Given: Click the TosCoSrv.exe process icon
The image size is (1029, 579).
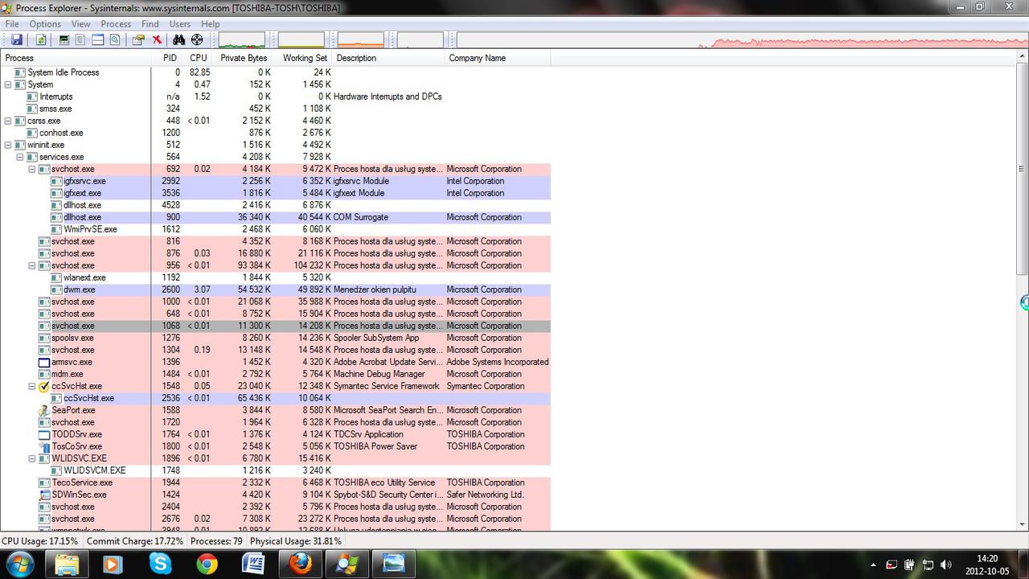Looking at the screenshot, I should [x=44, y=446].
